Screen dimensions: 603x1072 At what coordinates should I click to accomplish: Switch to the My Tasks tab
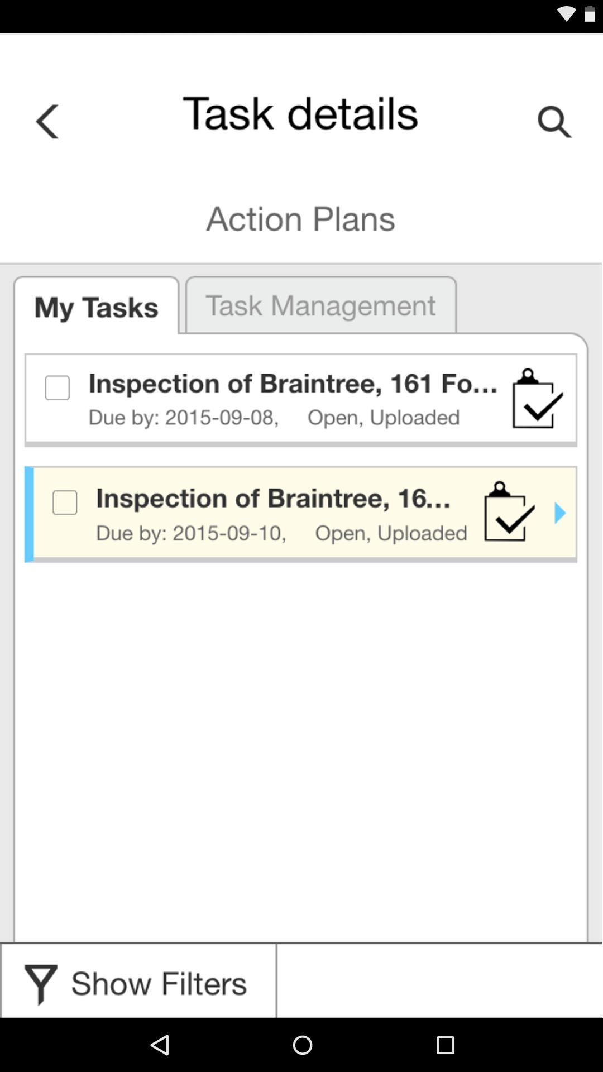(97, 307)
